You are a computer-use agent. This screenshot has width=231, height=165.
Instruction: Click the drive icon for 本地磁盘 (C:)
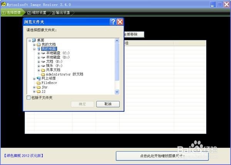point(43,53)
